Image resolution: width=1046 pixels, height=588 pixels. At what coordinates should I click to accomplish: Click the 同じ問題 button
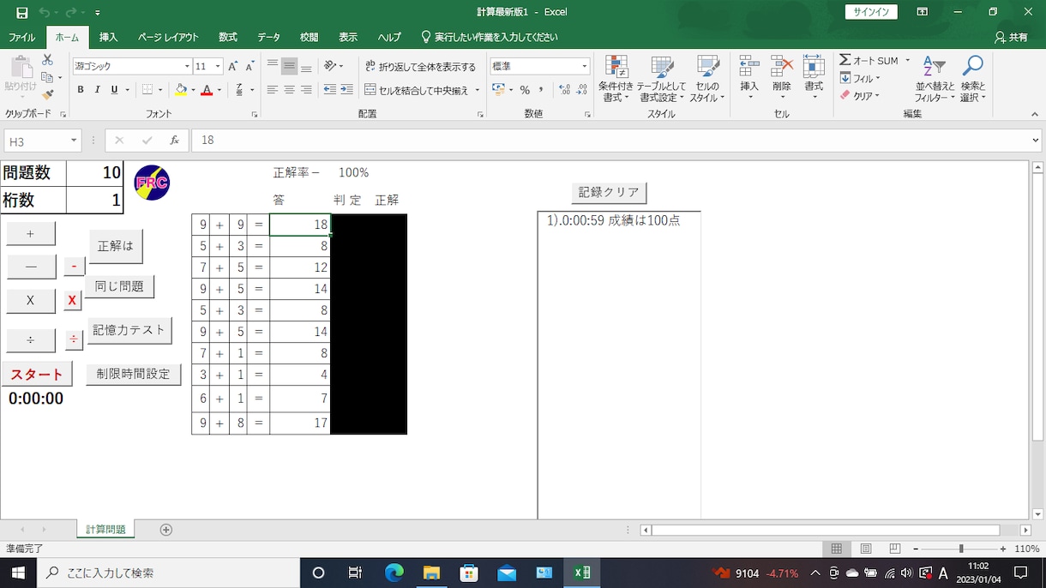coord(119,286)
